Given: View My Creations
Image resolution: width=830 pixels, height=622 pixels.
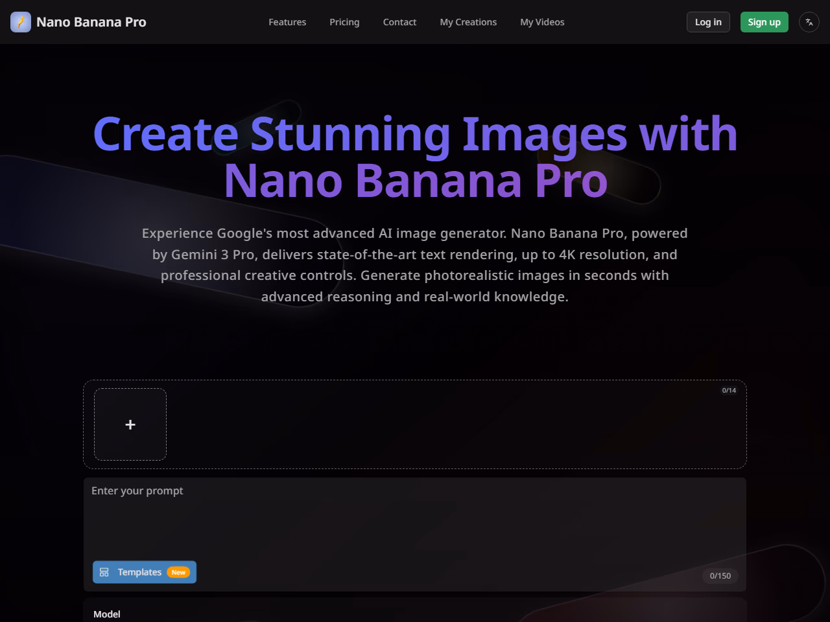Looking at the screenshot, I should 468,22.
